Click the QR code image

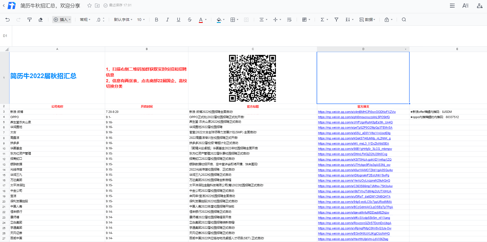pyautogui.click(x=252, y=78)
